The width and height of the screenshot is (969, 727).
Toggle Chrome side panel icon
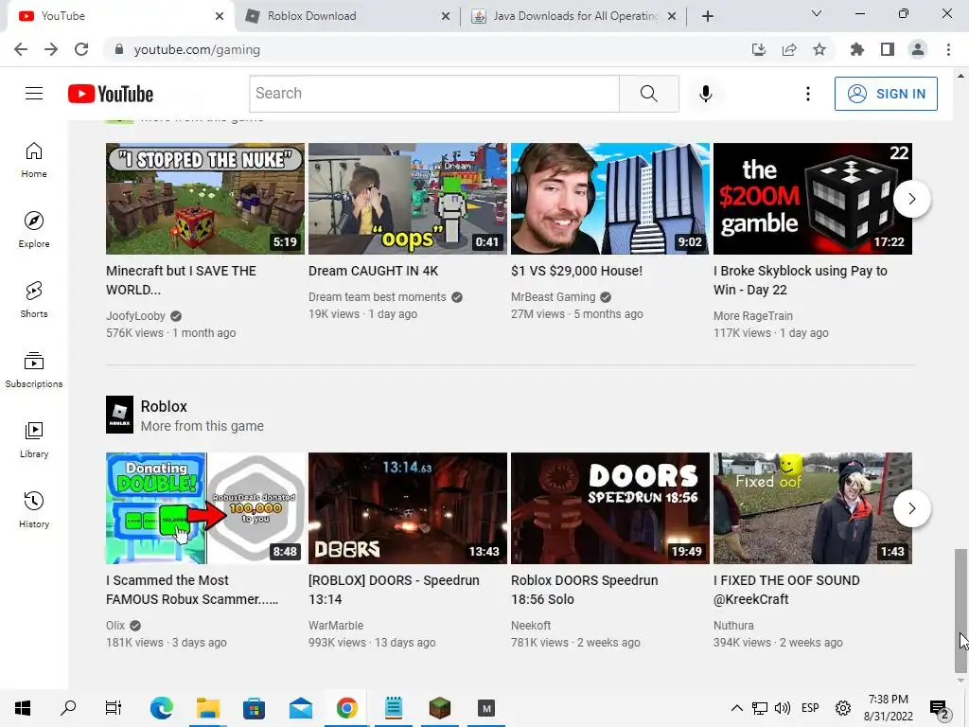(x=888, y=49)
